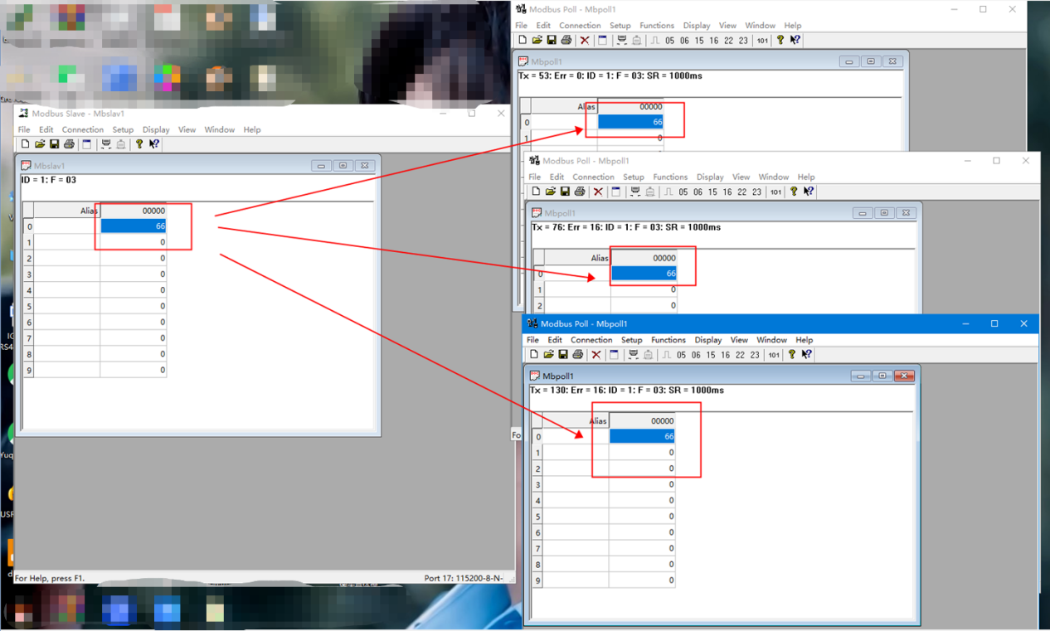The image size is (1050, 631).
Task: Click the 101 icon in active Modbus Poll toolbar
Action: pyautogui.click(x=774, y=355)
